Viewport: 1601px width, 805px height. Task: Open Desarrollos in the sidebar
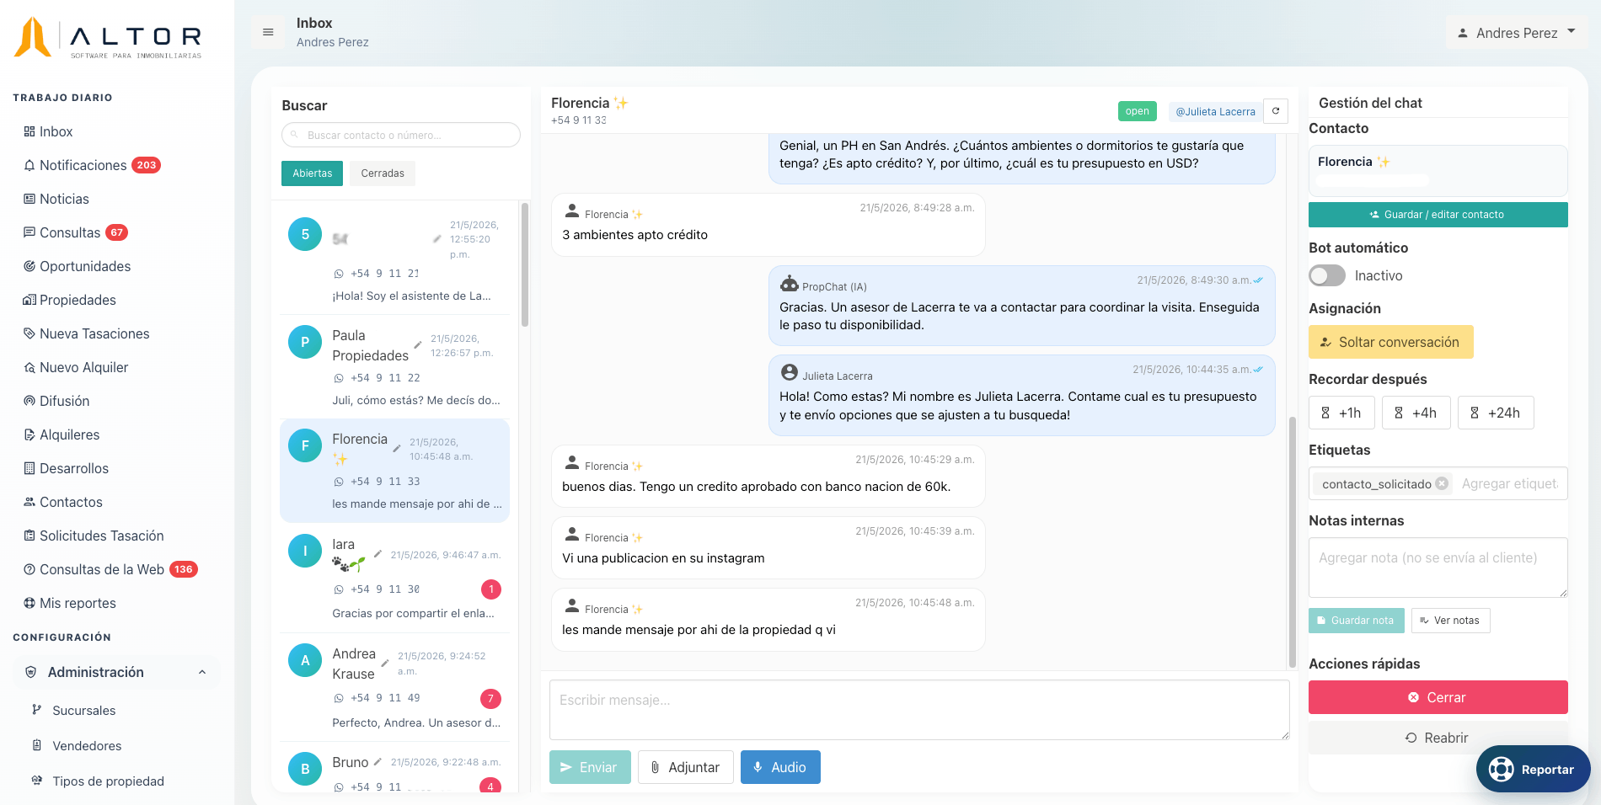(x=67, y=468)
